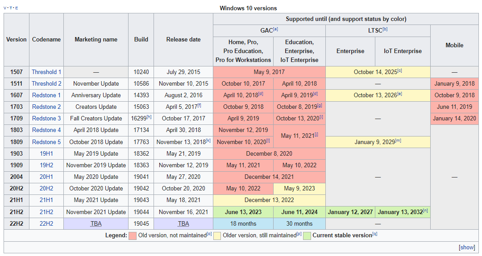Click the June 13, 2023 cell
The height and width of the screenshot is (256, 482).
tap(243, 212)
